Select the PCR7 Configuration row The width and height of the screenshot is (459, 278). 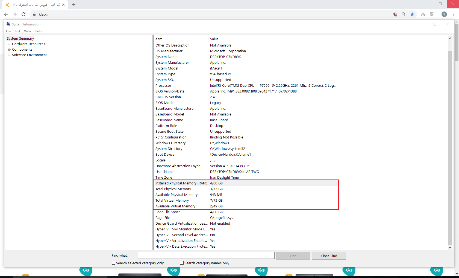coord(246,137)
